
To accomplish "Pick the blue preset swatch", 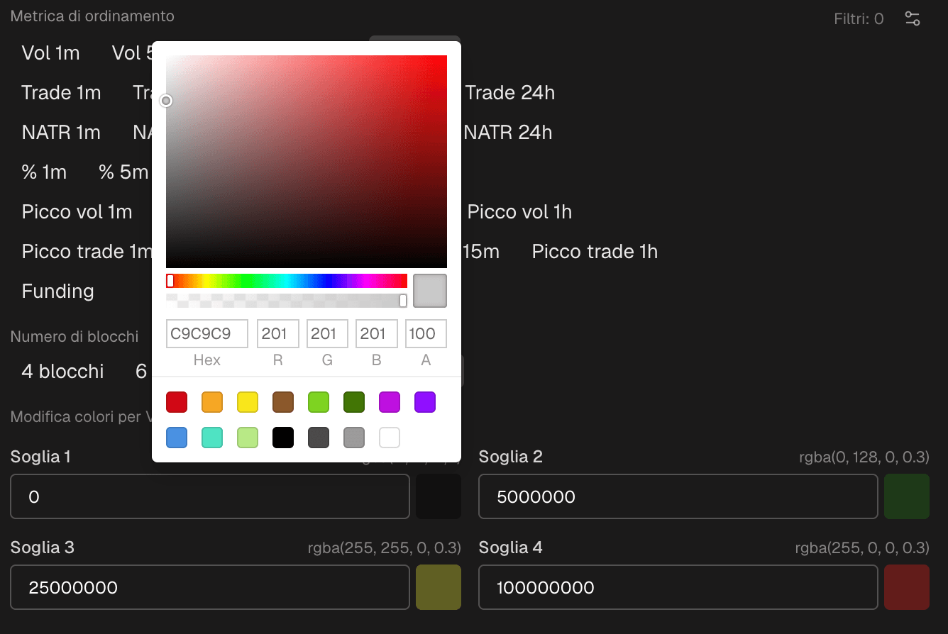I will click(177, 438).
